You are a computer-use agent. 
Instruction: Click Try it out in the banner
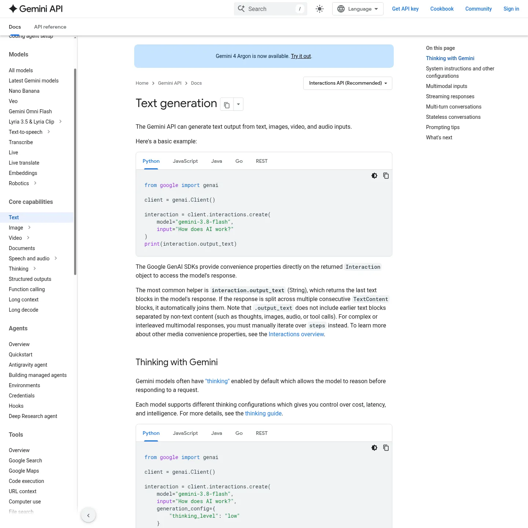coord(301,56)
